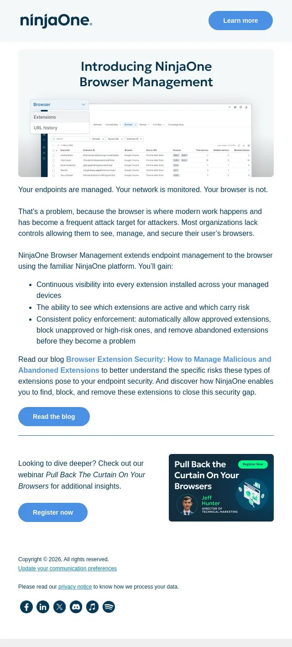
Task: Click the Learn more button
Action: (x=240, y=21)
